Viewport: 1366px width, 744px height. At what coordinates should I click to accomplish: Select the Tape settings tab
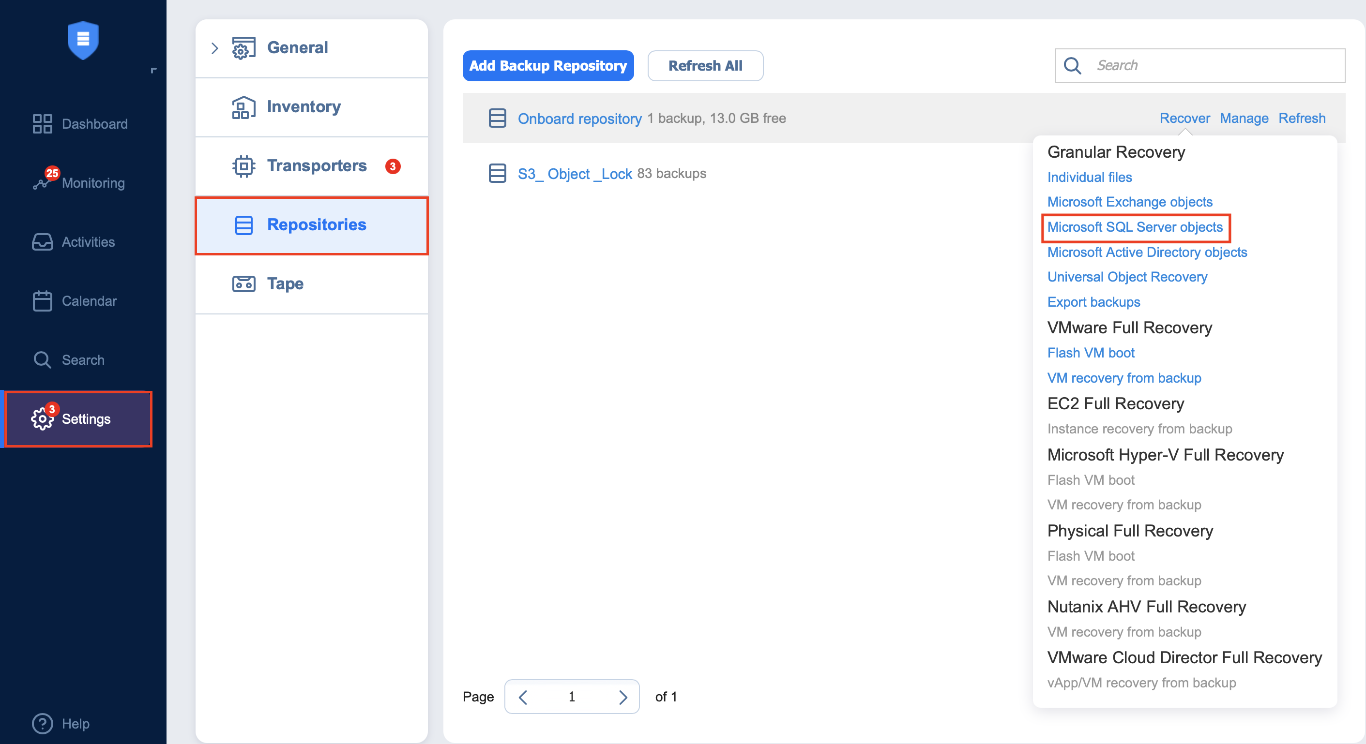click(x=312, y=284)
